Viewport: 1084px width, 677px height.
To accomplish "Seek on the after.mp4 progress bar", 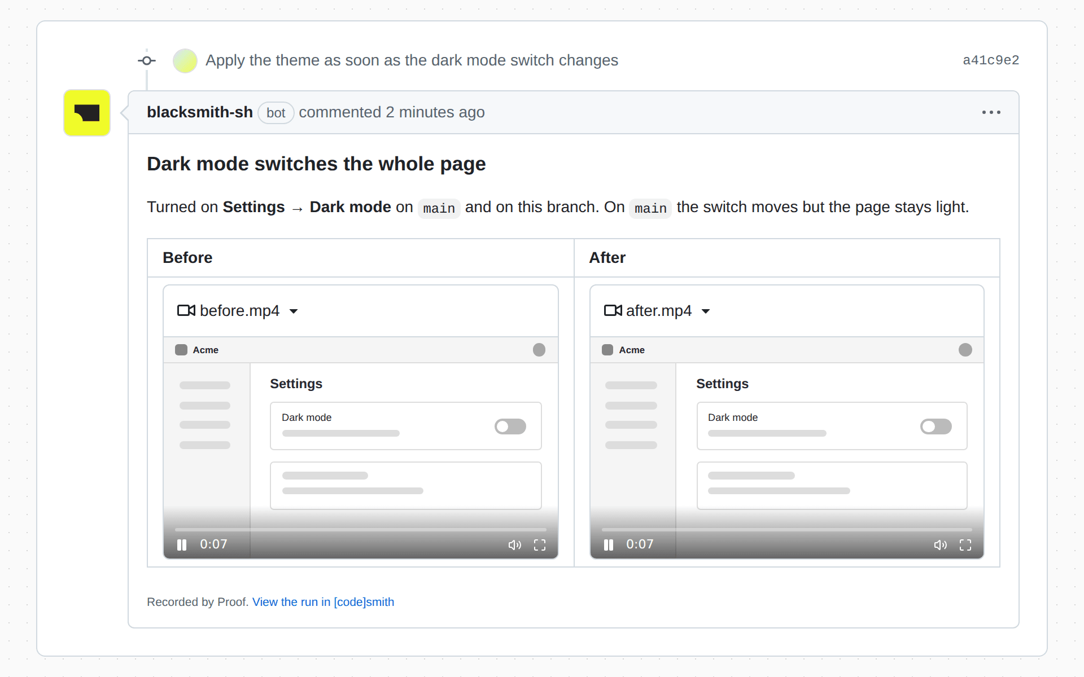I will (x=787, y=530).
